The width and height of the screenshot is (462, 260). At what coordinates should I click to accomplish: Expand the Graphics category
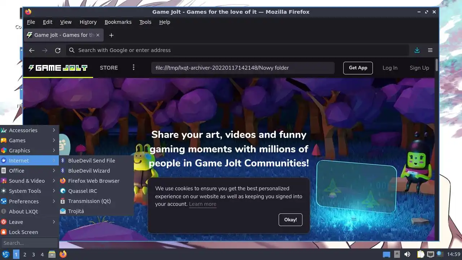tap(29, 151)
